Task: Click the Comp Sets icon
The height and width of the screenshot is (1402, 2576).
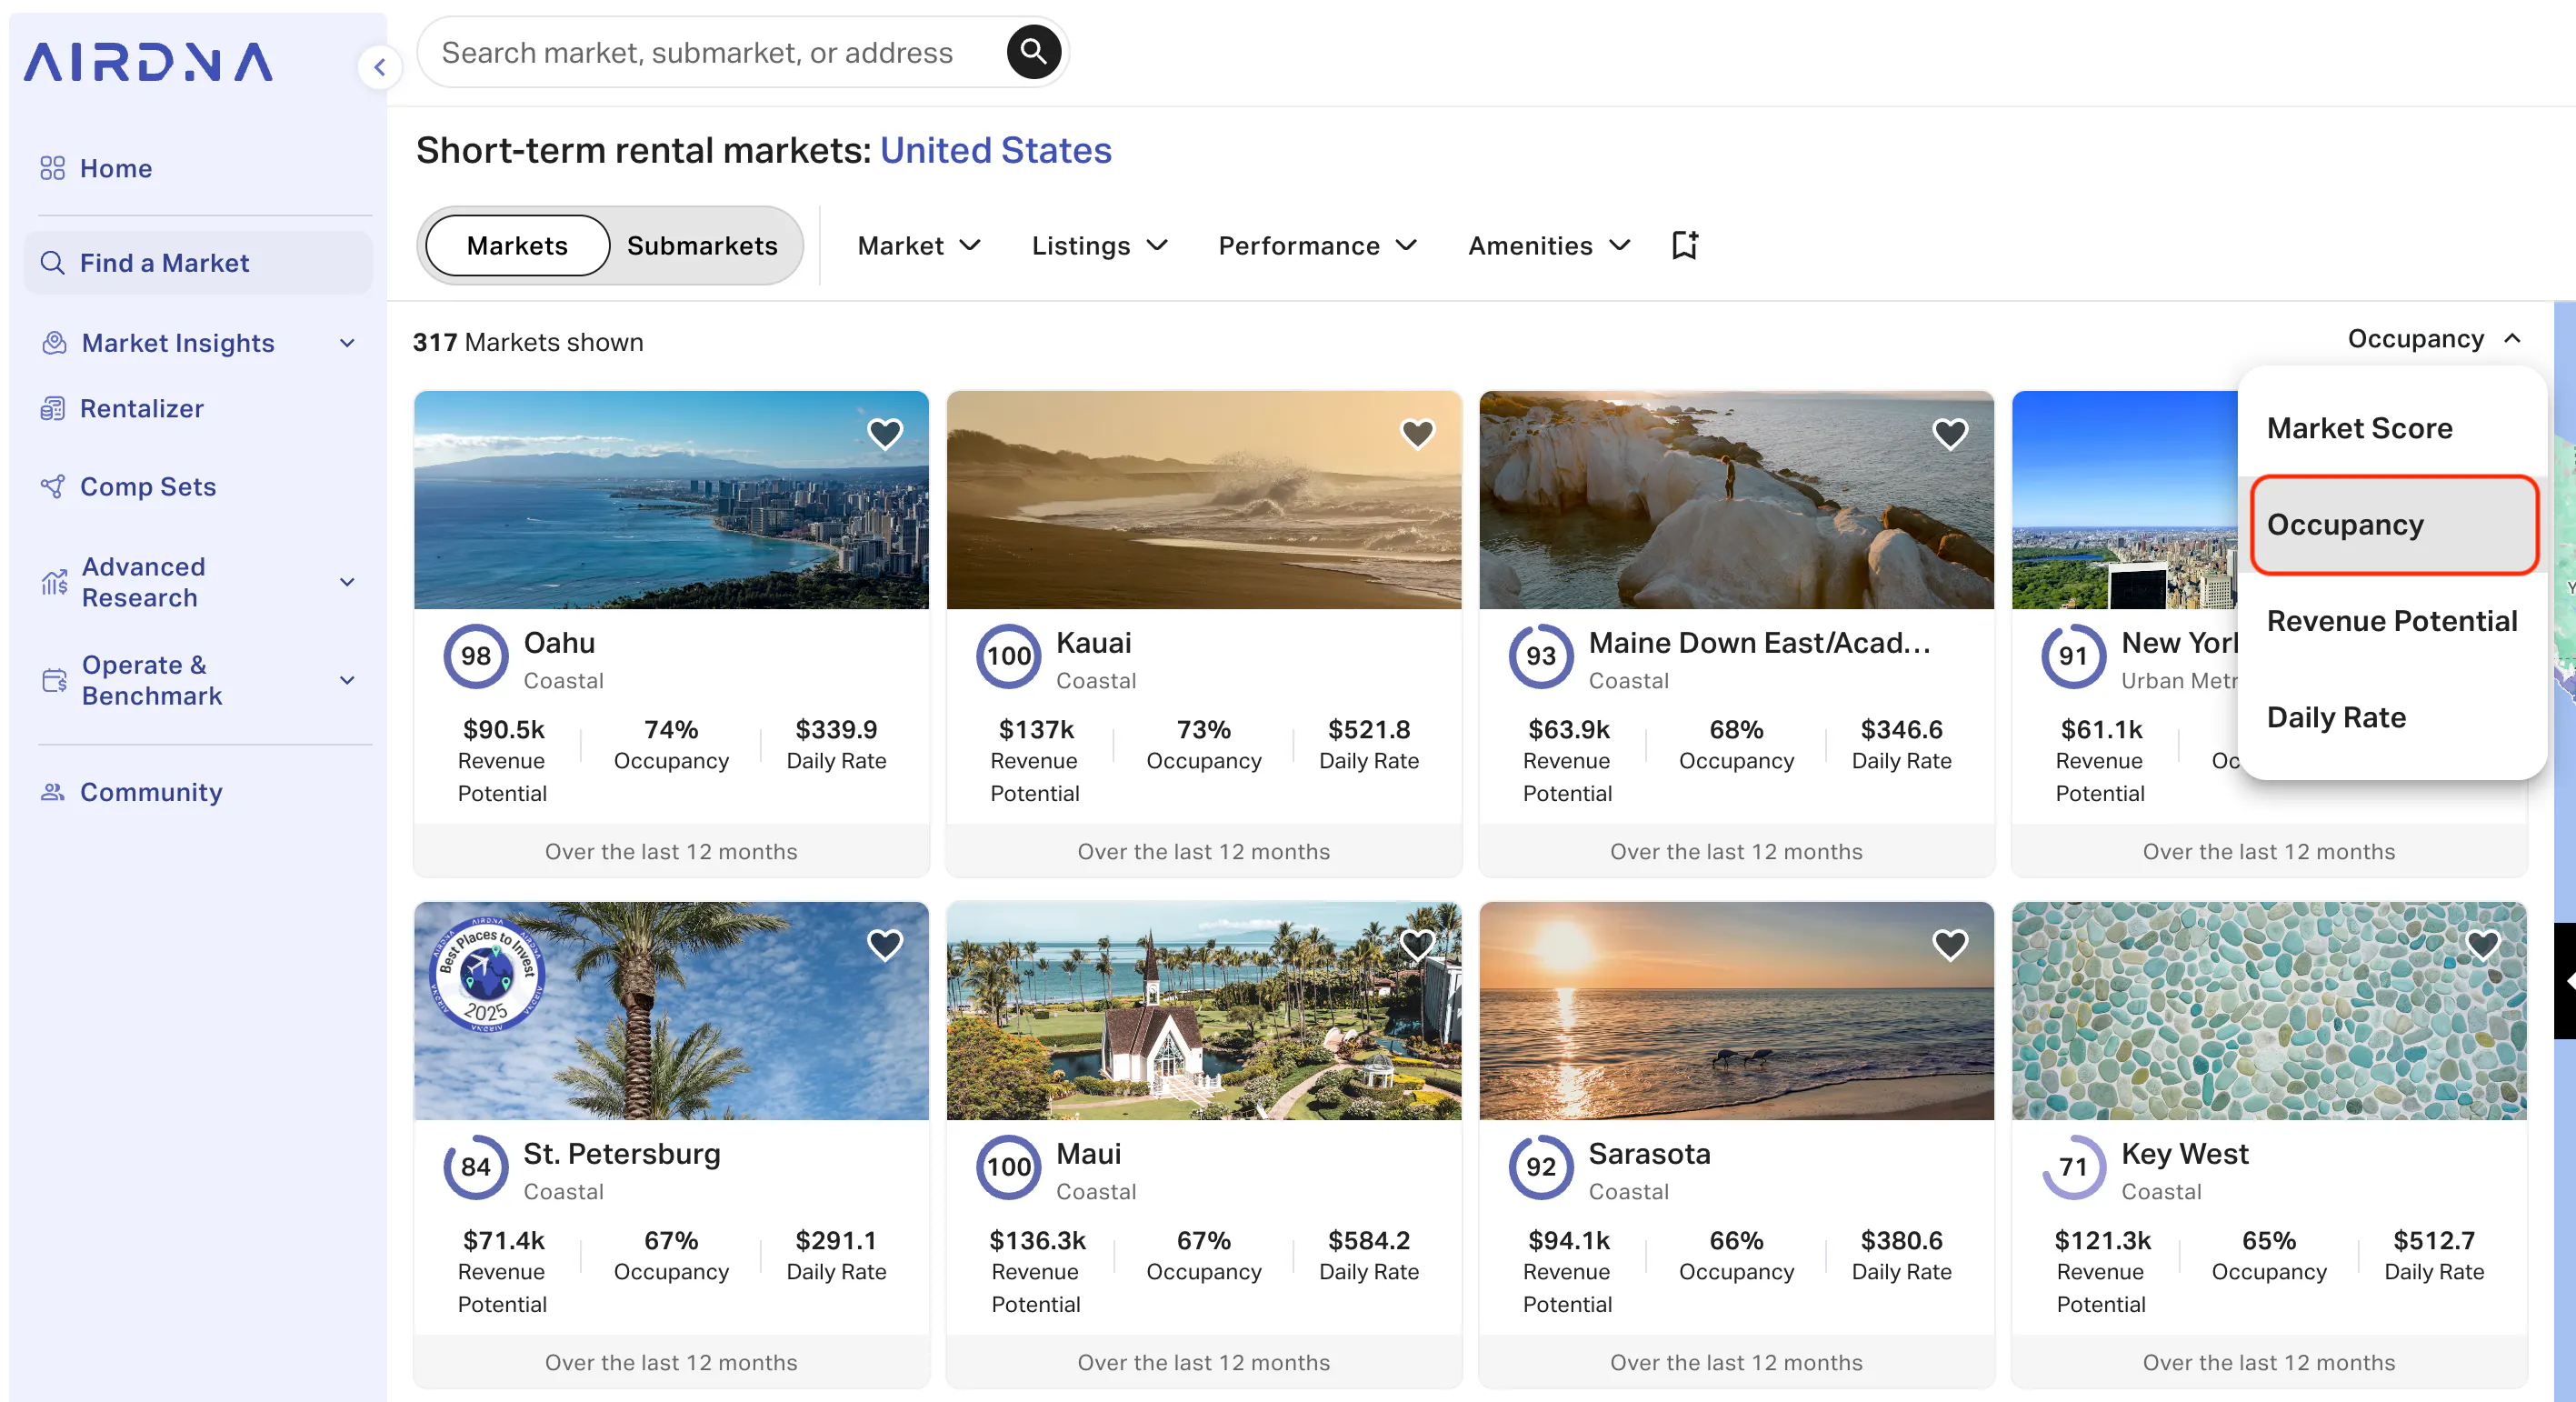Action: (52, 486)
